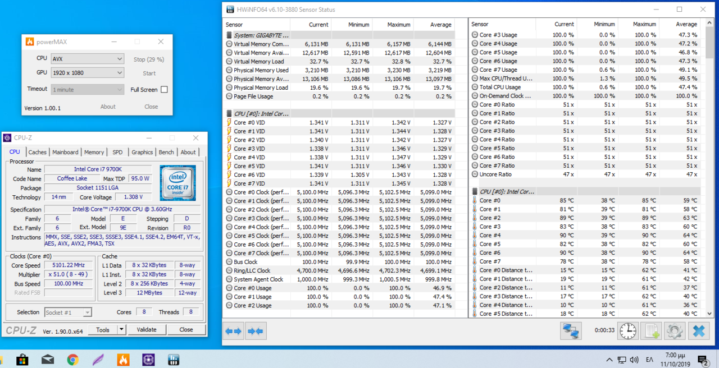Enable the Full Screen checkbox in powerMAX

click(x=164, y=90)
